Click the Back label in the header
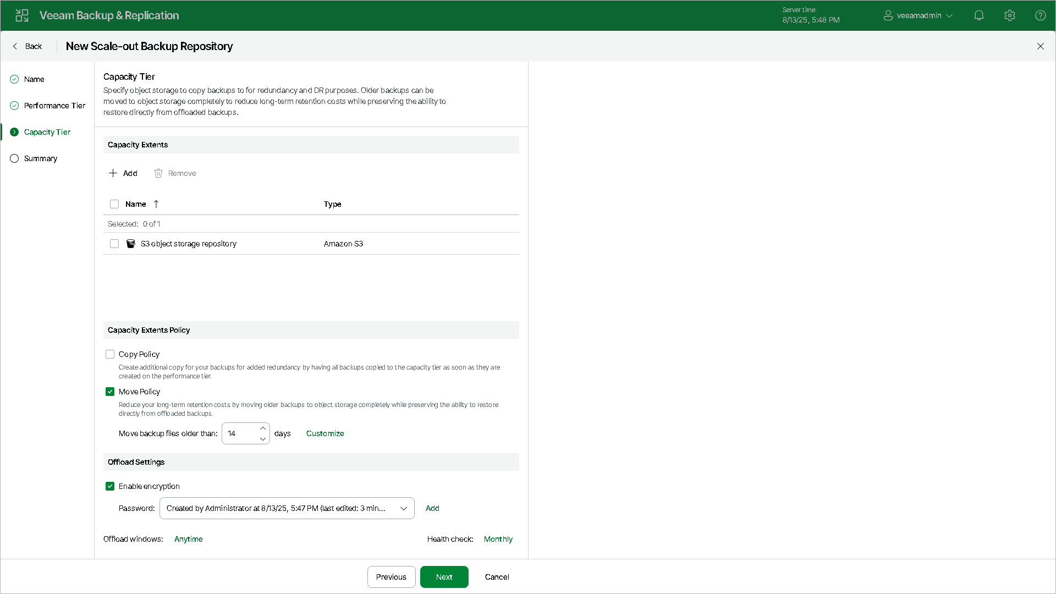The width and height of the screenshot is (1056, 594). click(34, 46)
